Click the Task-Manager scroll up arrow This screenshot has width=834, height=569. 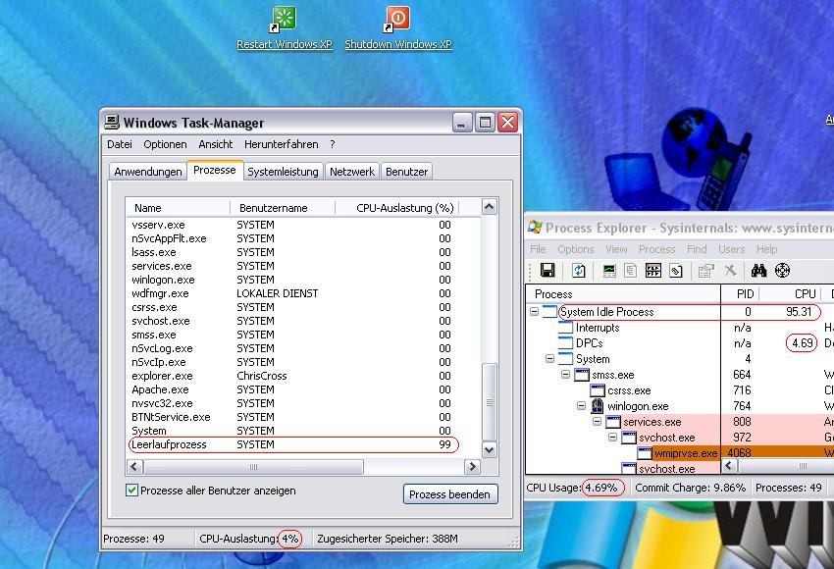point(490,206)
